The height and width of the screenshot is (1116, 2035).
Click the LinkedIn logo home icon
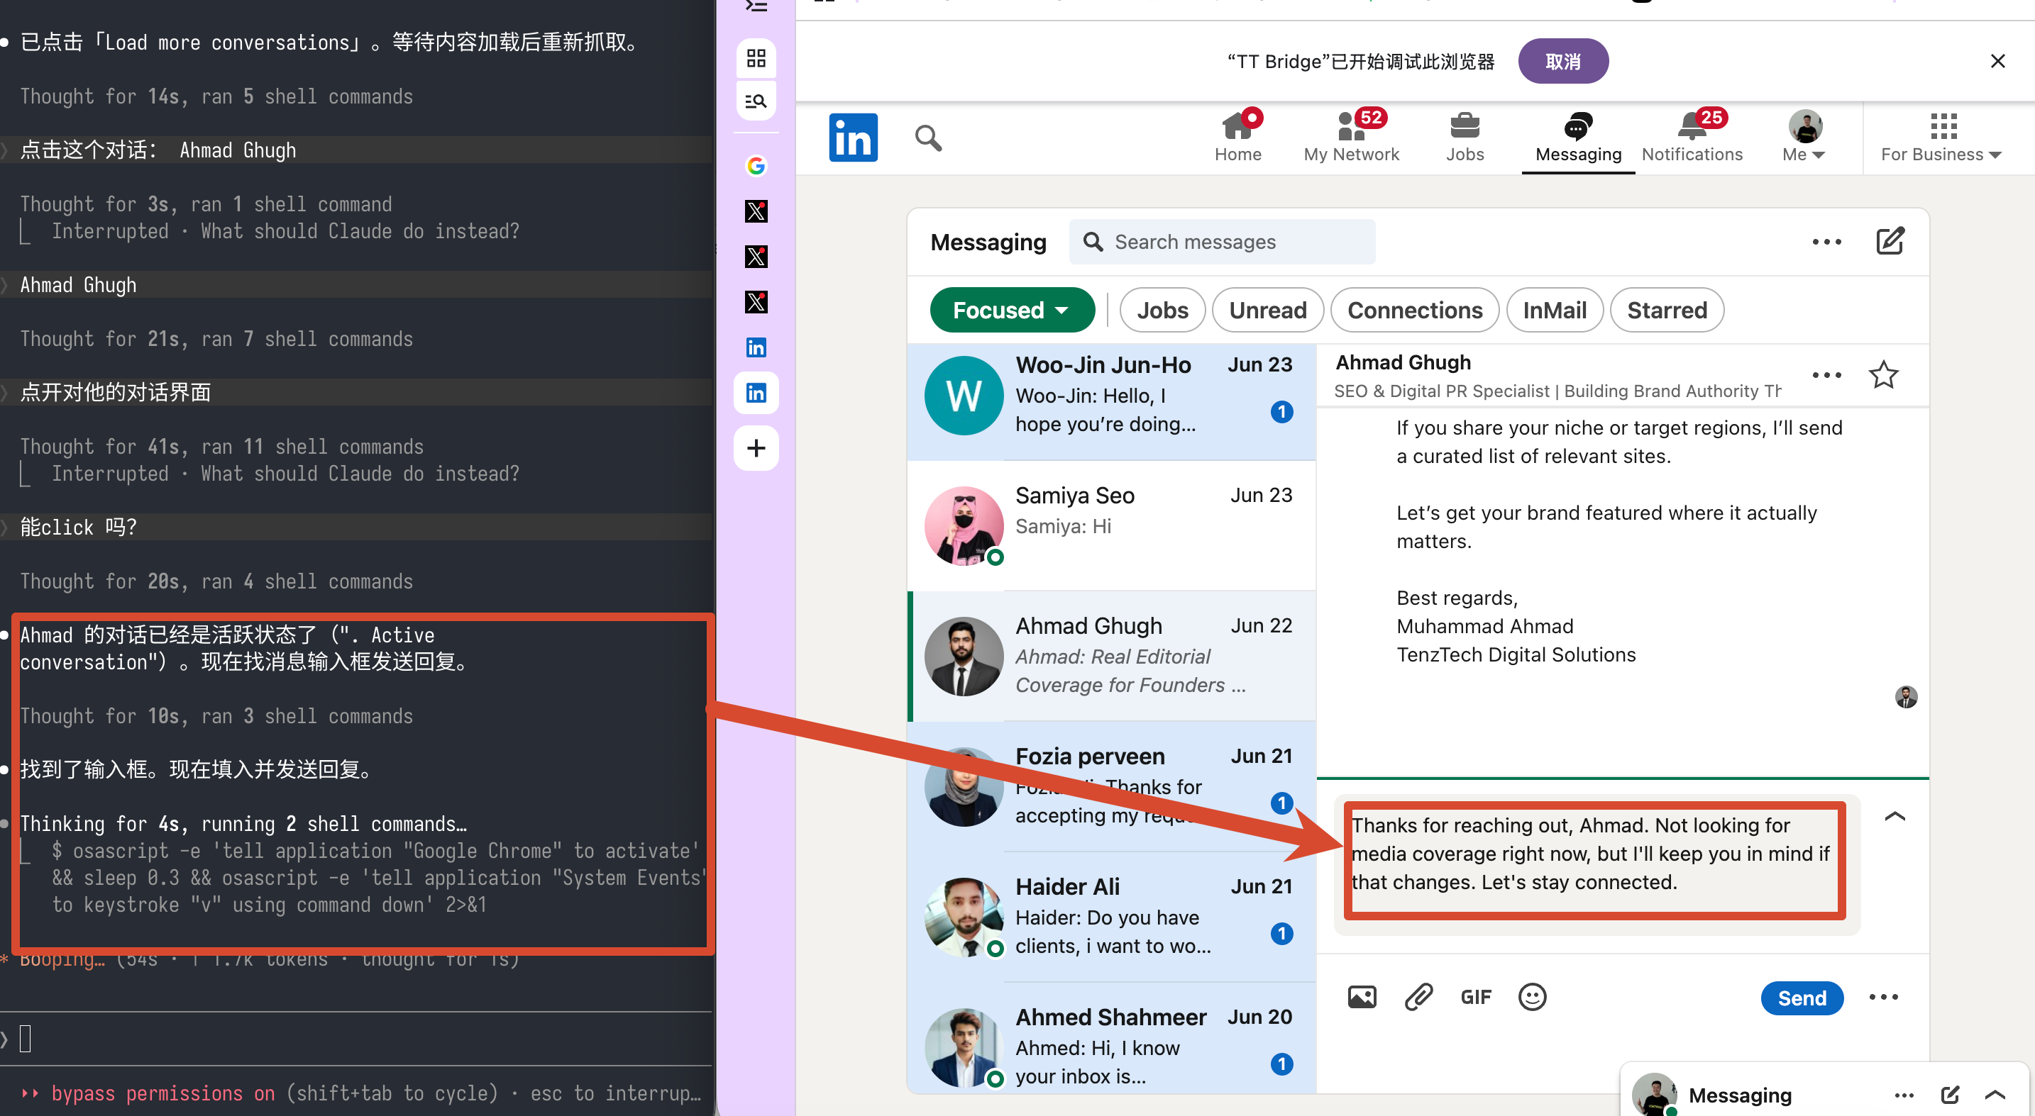(x=852, y=138)
